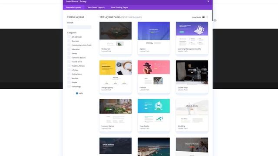Check the Events category
The width and height of the screenshot is (278, 156).
(x=69, y=53)
